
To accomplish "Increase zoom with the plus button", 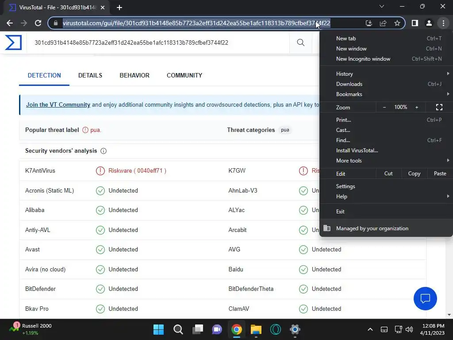I will click(417, 107).
